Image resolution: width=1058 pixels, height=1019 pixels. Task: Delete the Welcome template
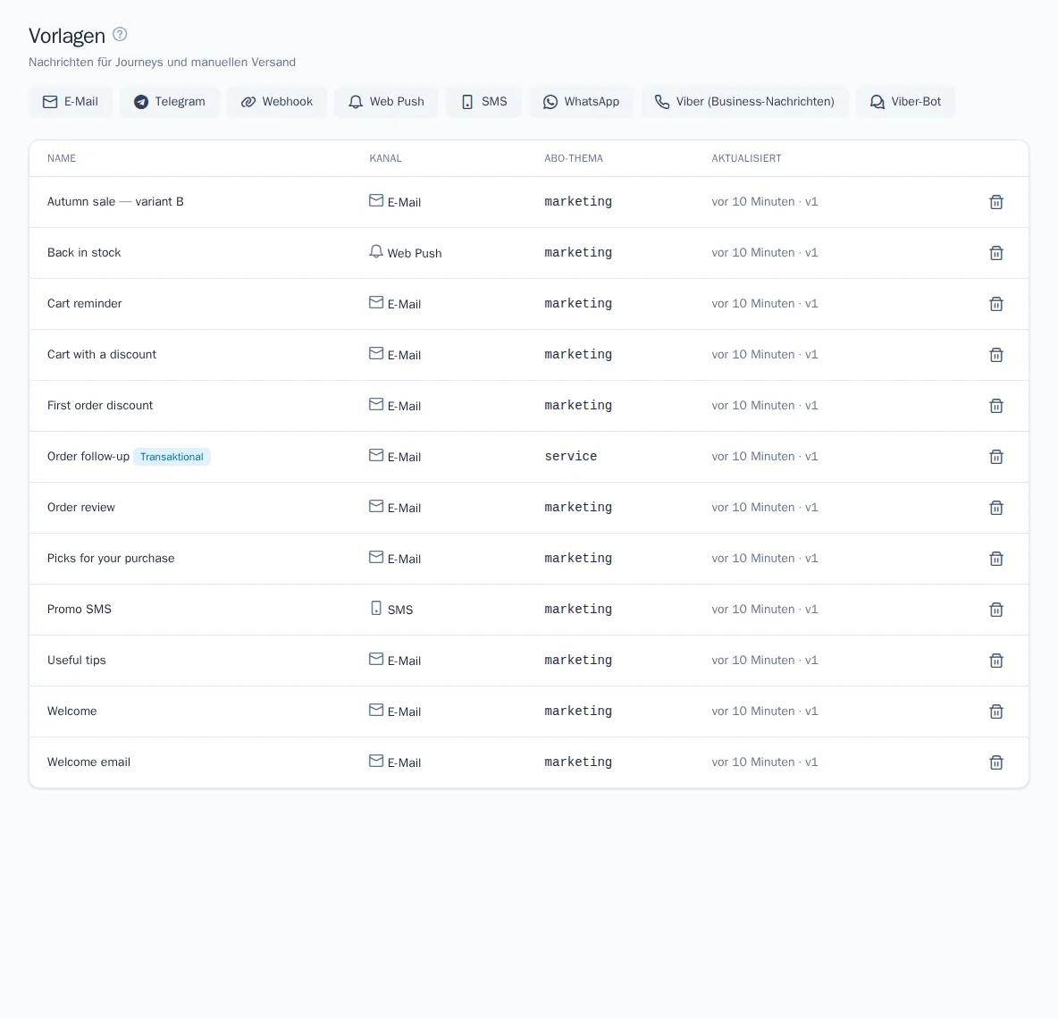tap(996, 712)
